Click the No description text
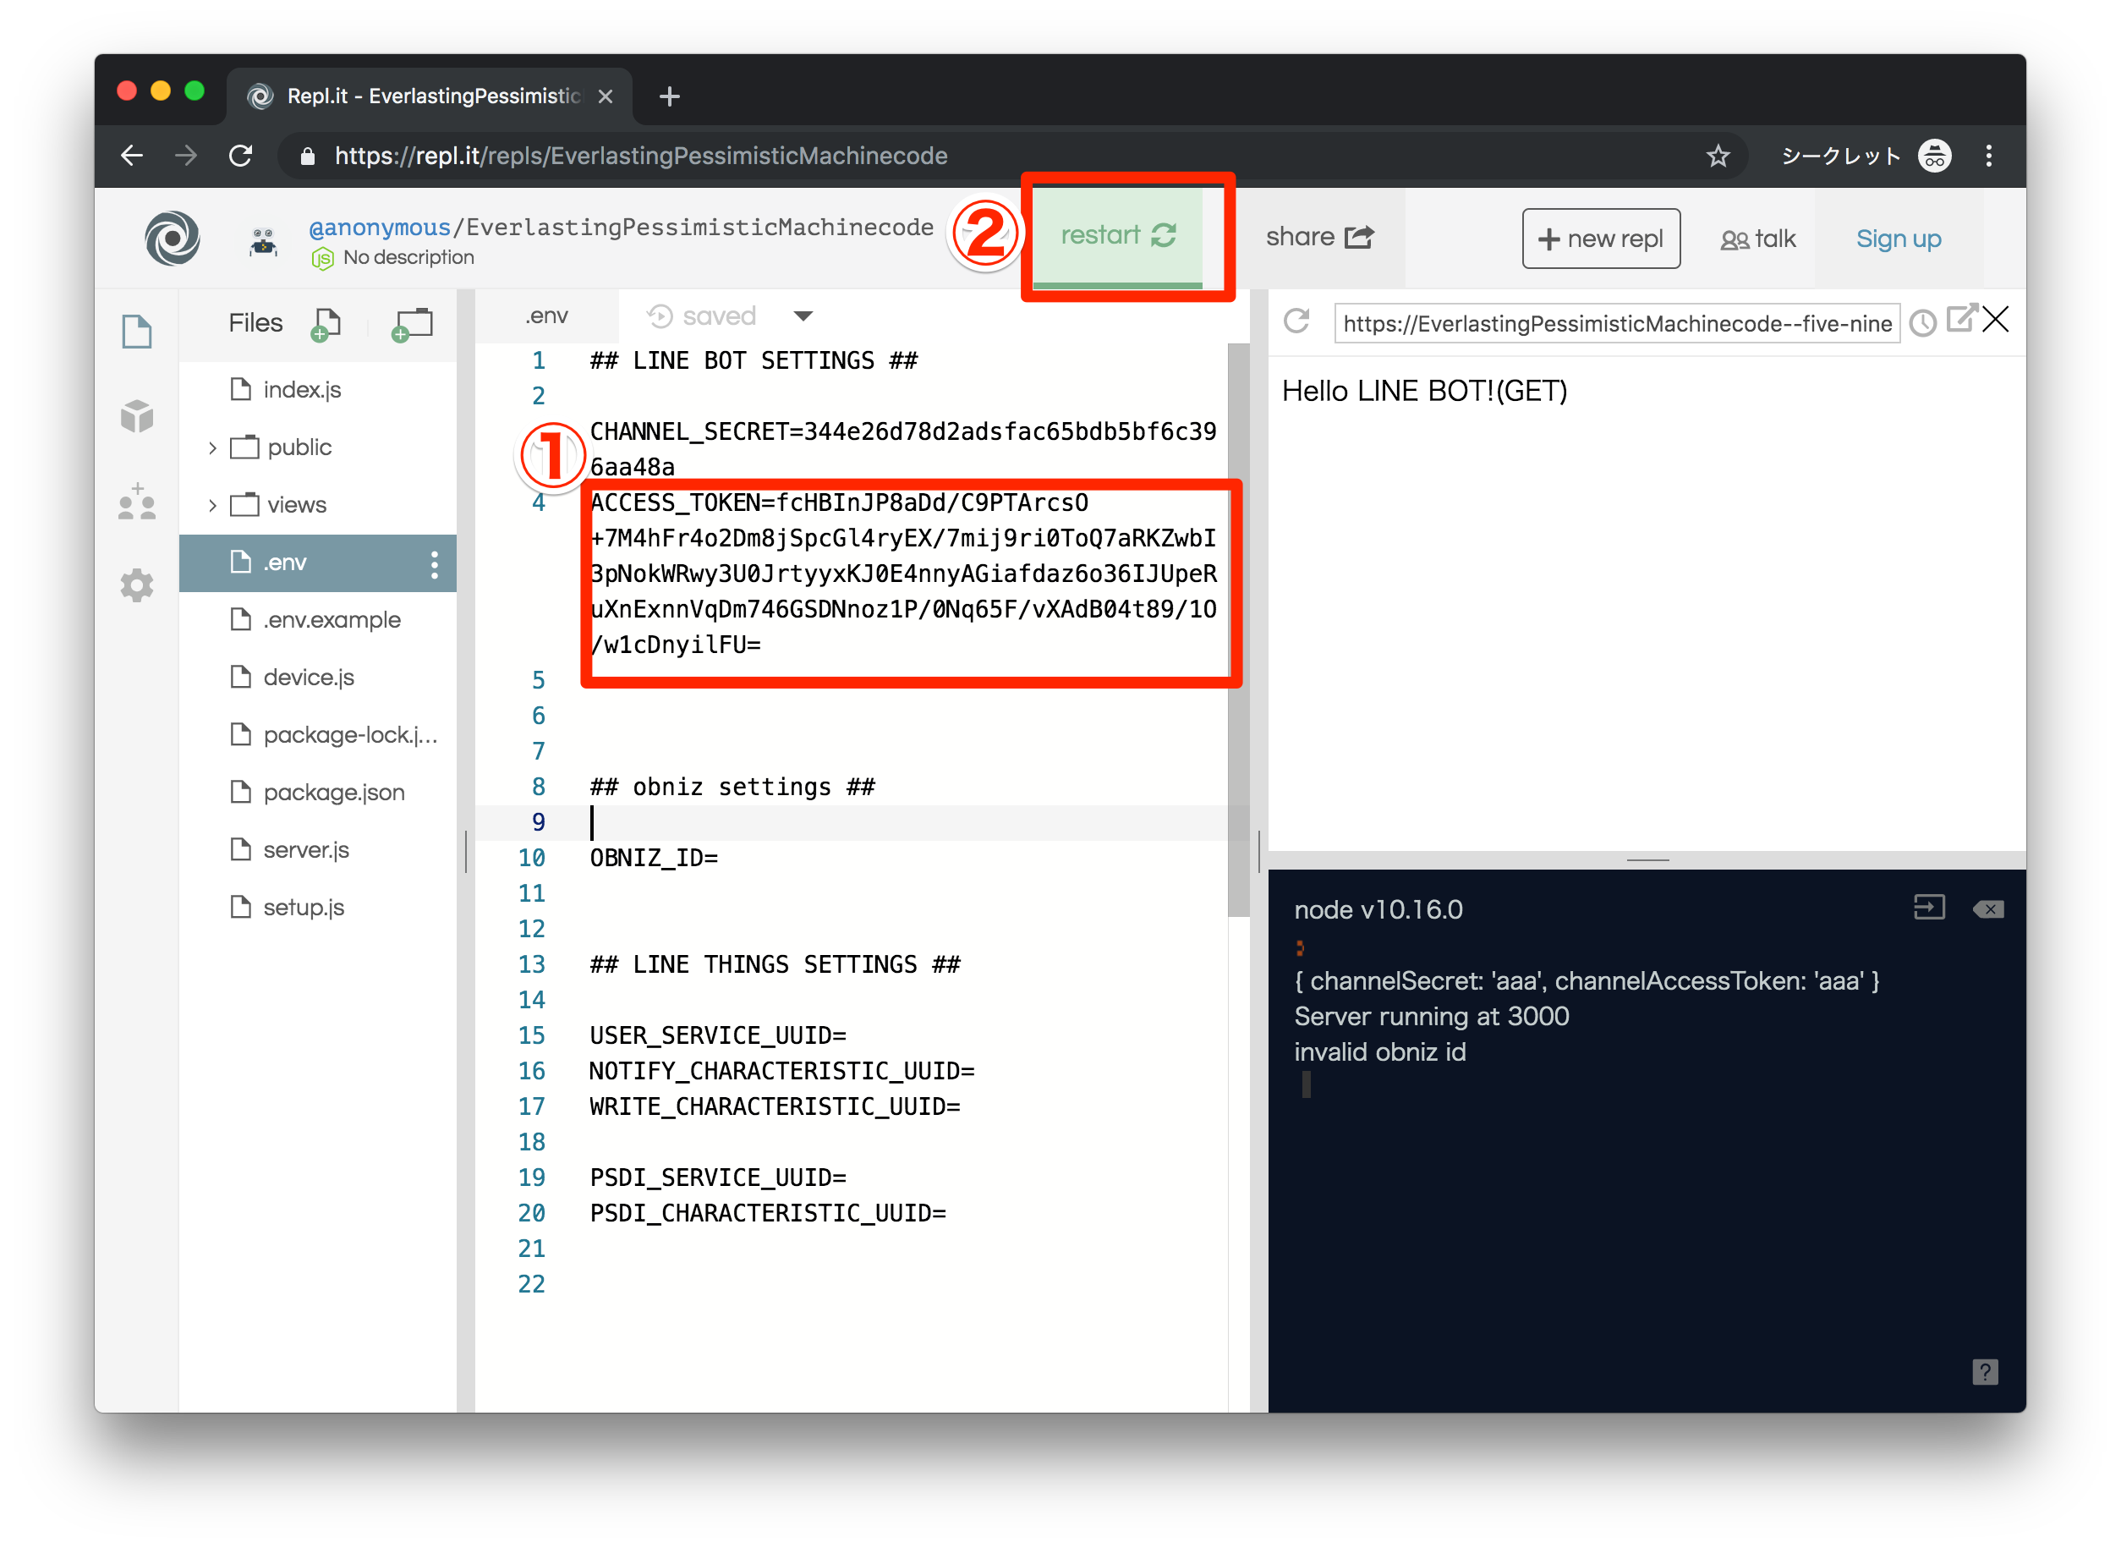2121x1548 pixels. tap(408, 258)
